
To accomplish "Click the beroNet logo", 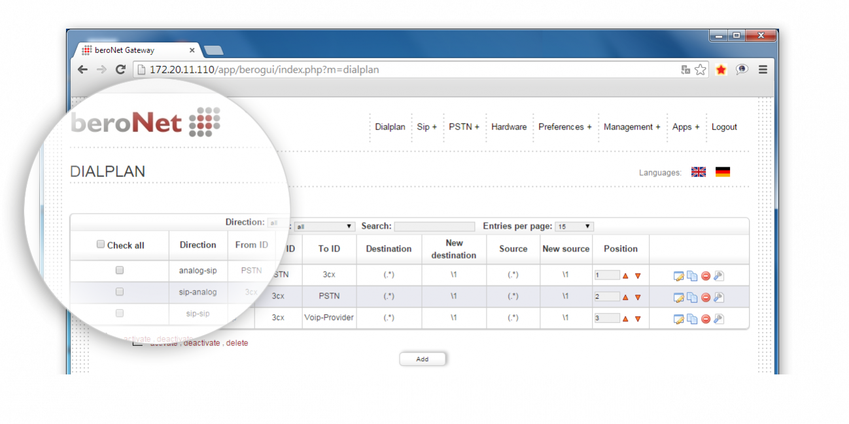I will [146, 122].
